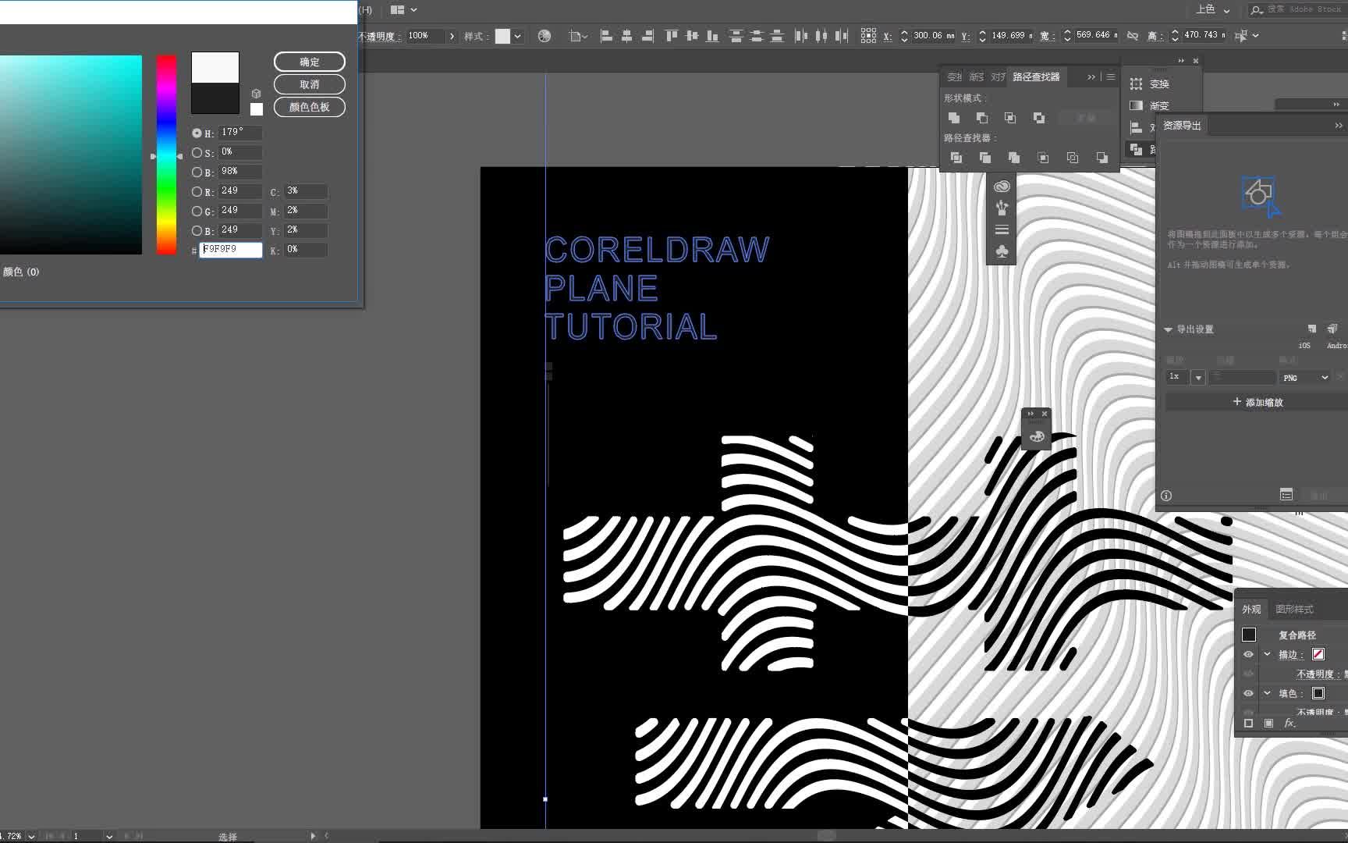Open the 样式 style swatch dropdown
The height and width of the screenshot is (843, 1348).
pos(517,36)
